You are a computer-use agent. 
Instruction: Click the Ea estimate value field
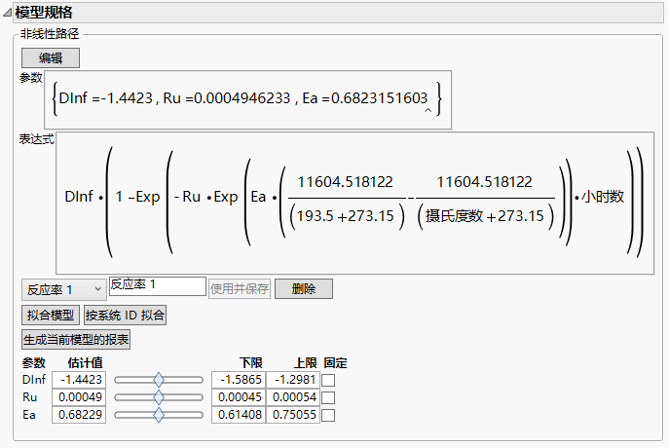[79, 415]
